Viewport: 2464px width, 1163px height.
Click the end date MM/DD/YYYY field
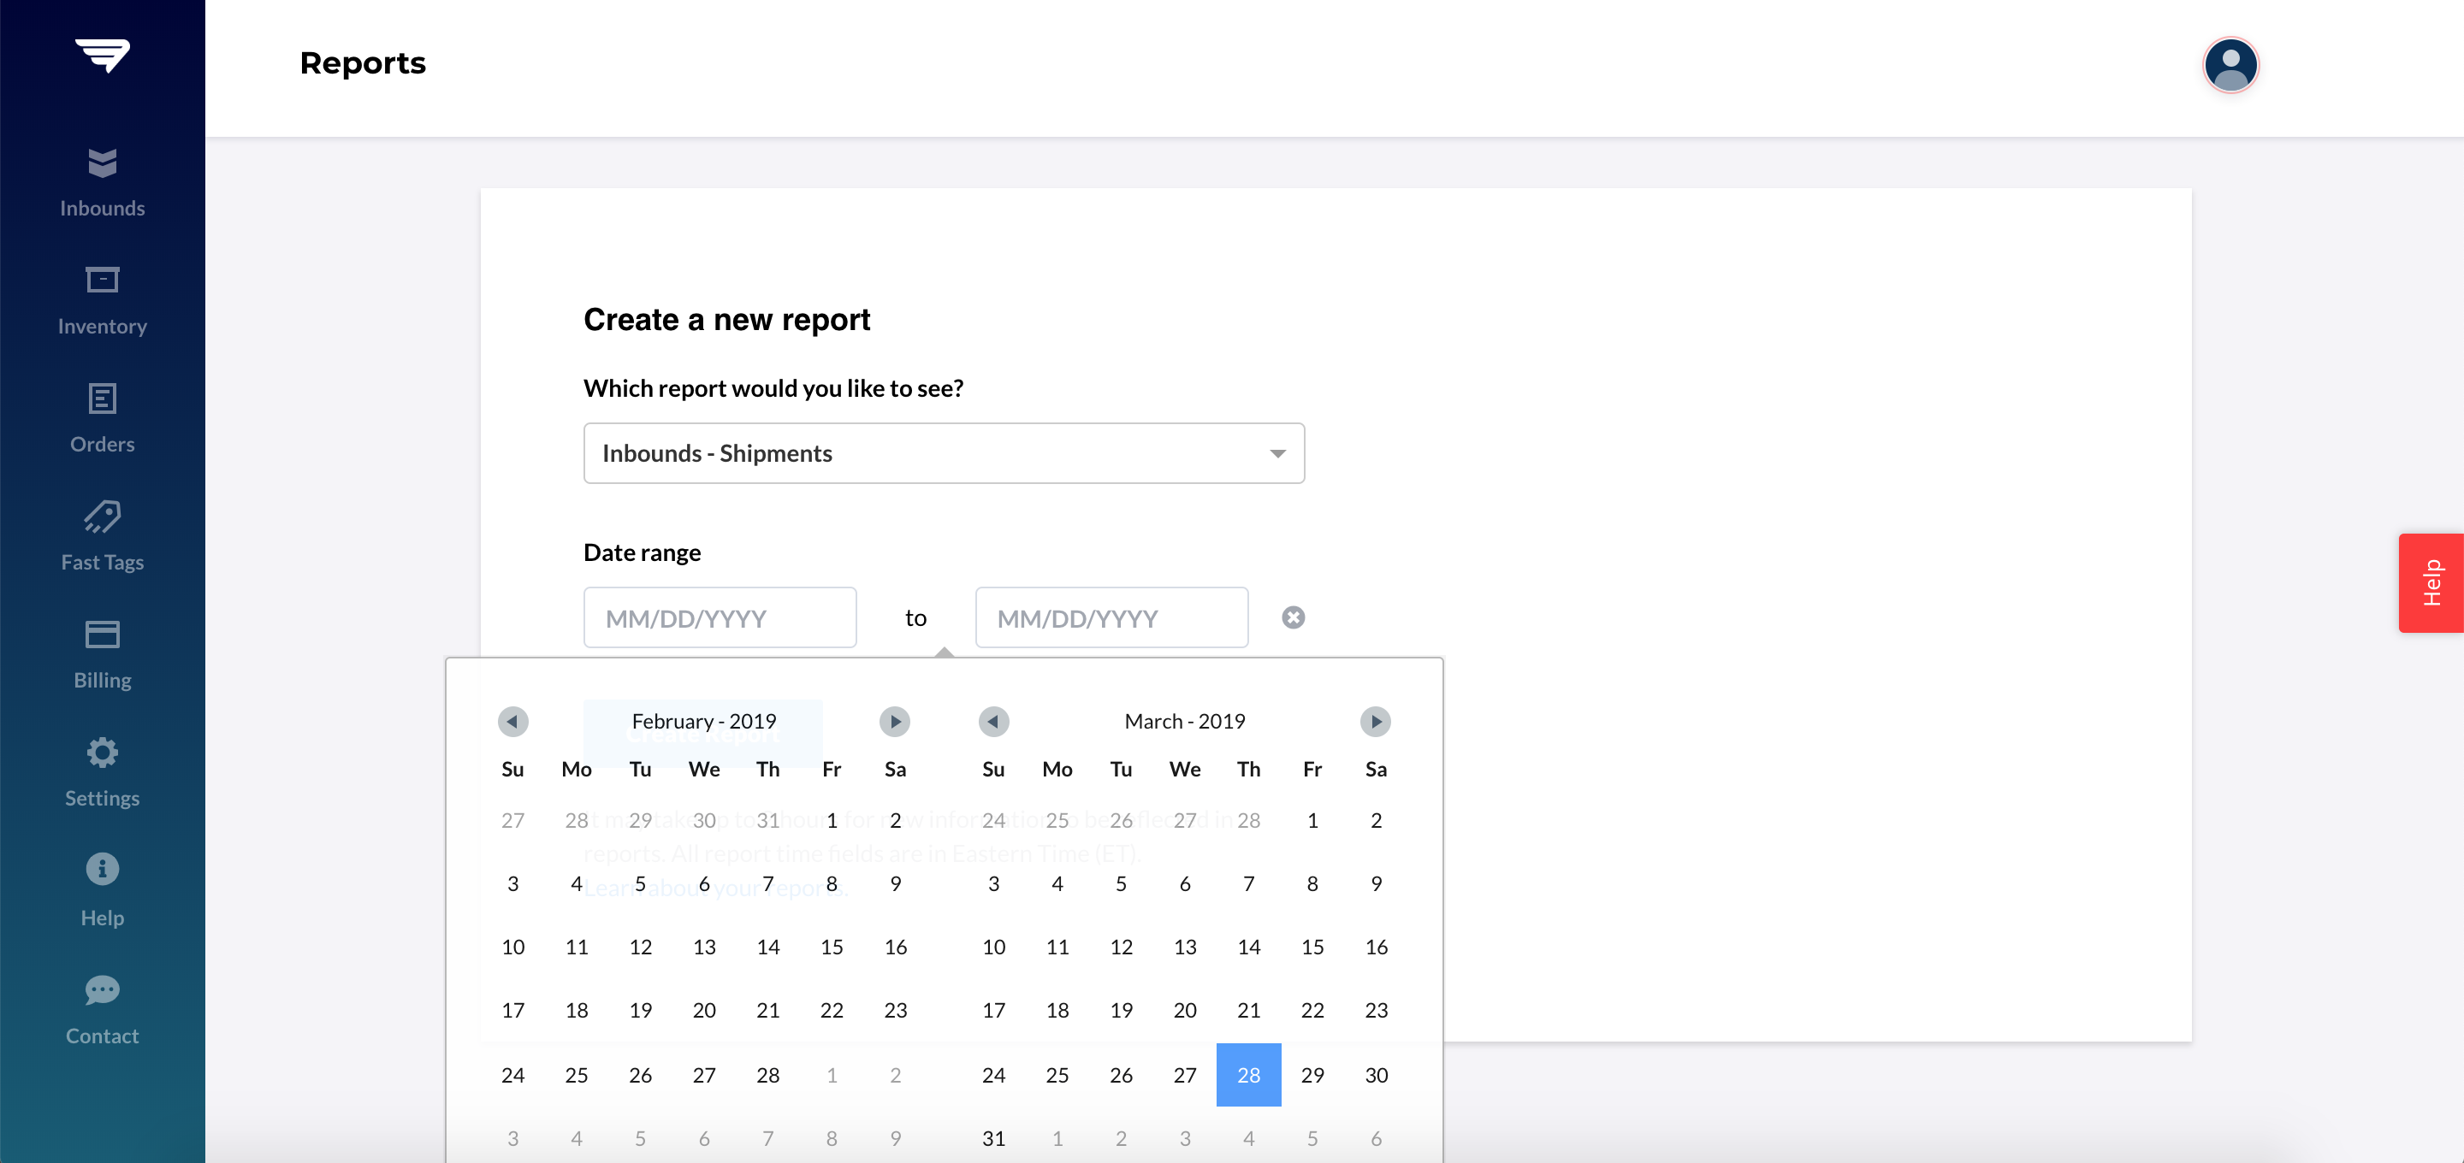coord(1111,617)
